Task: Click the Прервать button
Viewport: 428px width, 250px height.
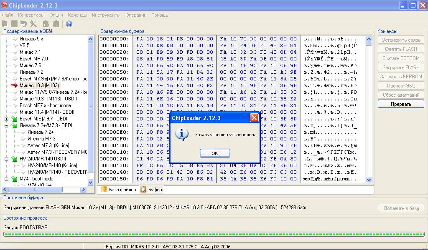Action: [401, 104]
